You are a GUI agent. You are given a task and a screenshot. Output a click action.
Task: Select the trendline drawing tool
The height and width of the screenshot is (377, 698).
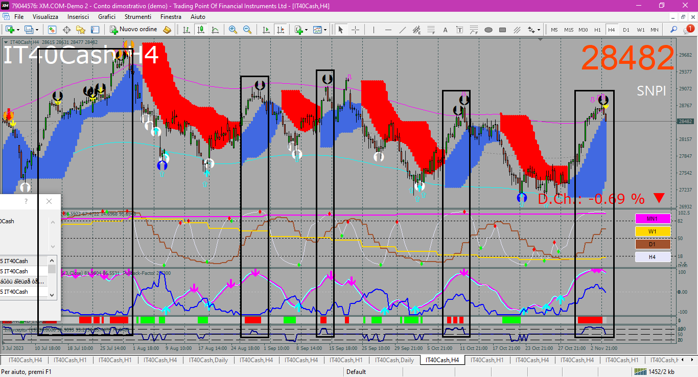tap(402, 30)
